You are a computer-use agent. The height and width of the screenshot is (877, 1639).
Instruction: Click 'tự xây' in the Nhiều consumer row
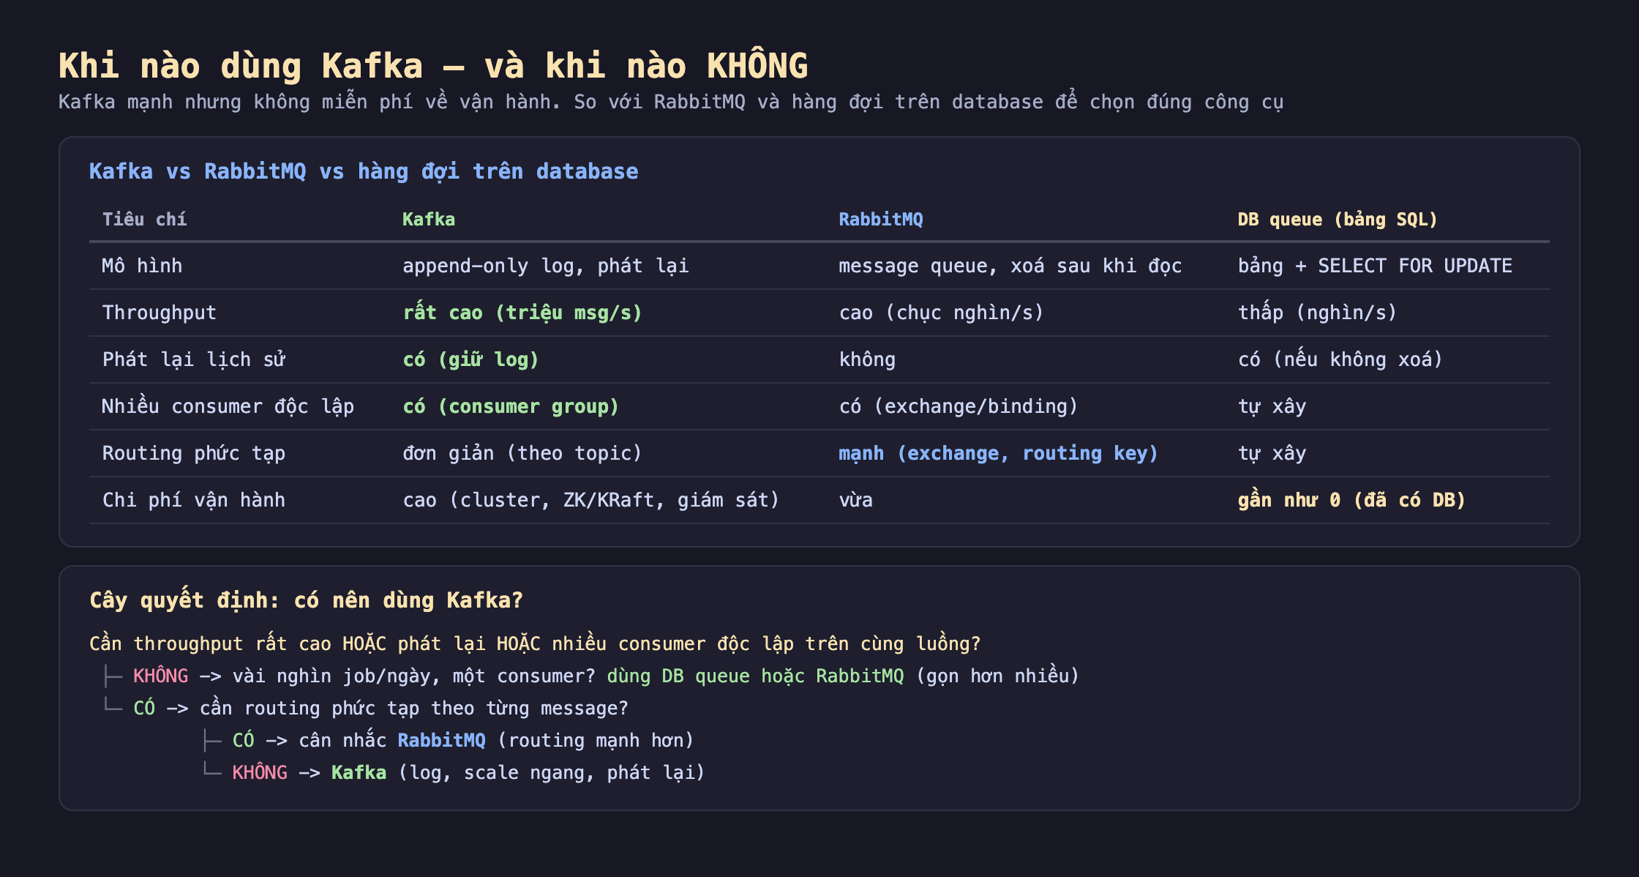[1272, 406]
